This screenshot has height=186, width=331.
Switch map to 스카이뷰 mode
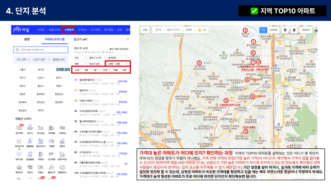point(273,30)
